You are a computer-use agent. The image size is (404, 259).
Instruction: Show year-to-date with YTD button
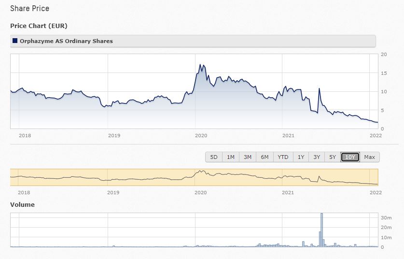click(x=283, y=157)
